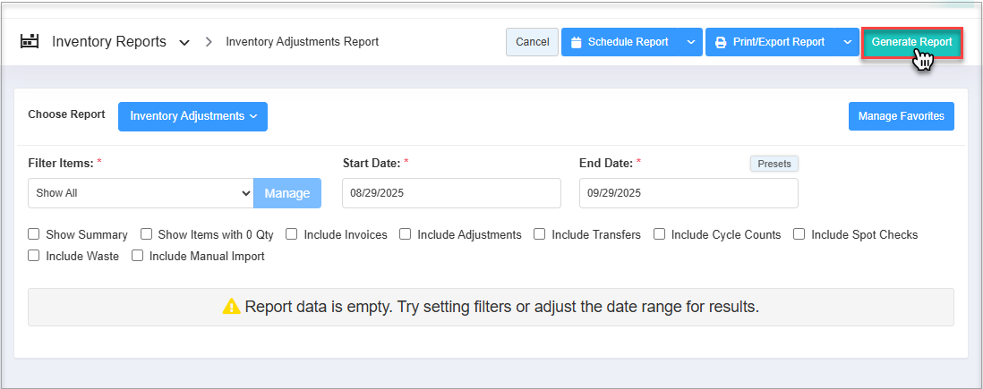Enable the Include Waste option

(x=34, y=256)
